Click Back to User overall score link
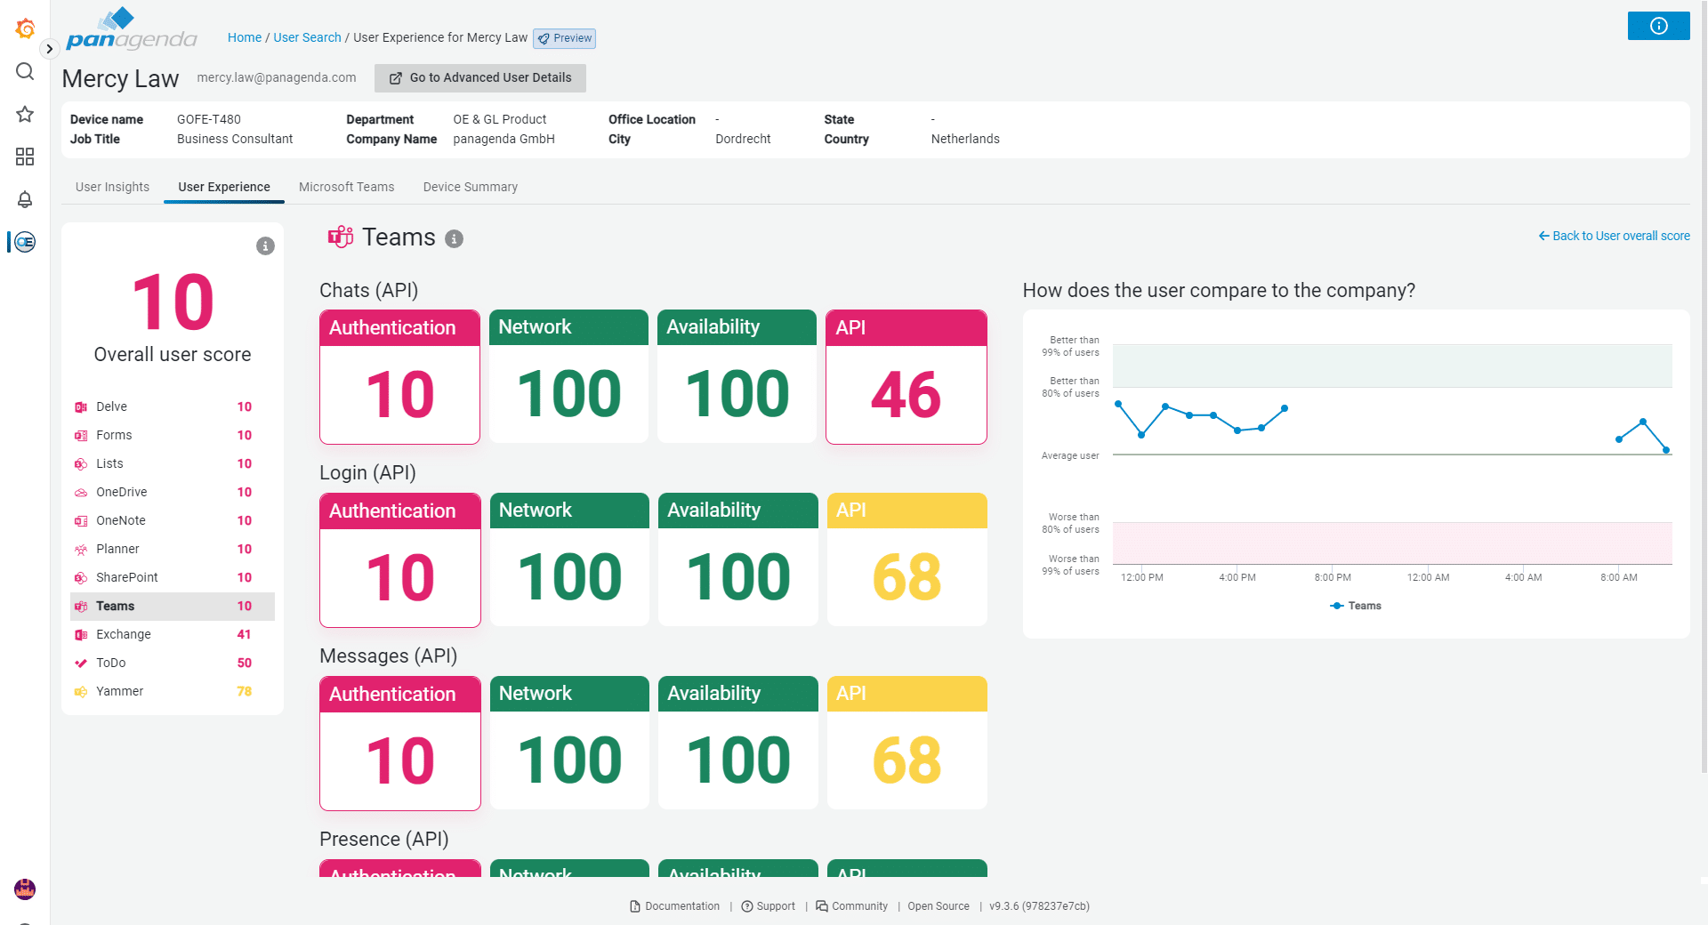1708x925 pixels. click(x=1614, y=236)
